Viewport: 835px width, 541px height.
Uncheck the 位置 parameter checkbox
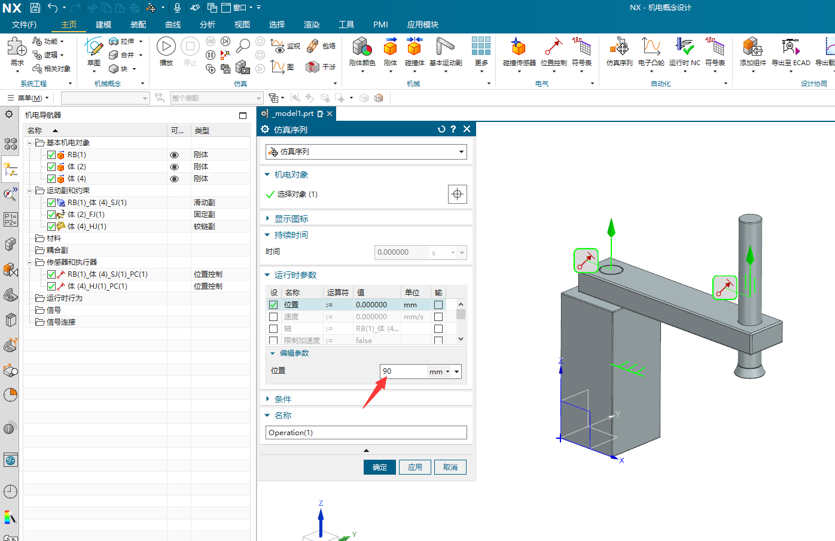(273, 305)
